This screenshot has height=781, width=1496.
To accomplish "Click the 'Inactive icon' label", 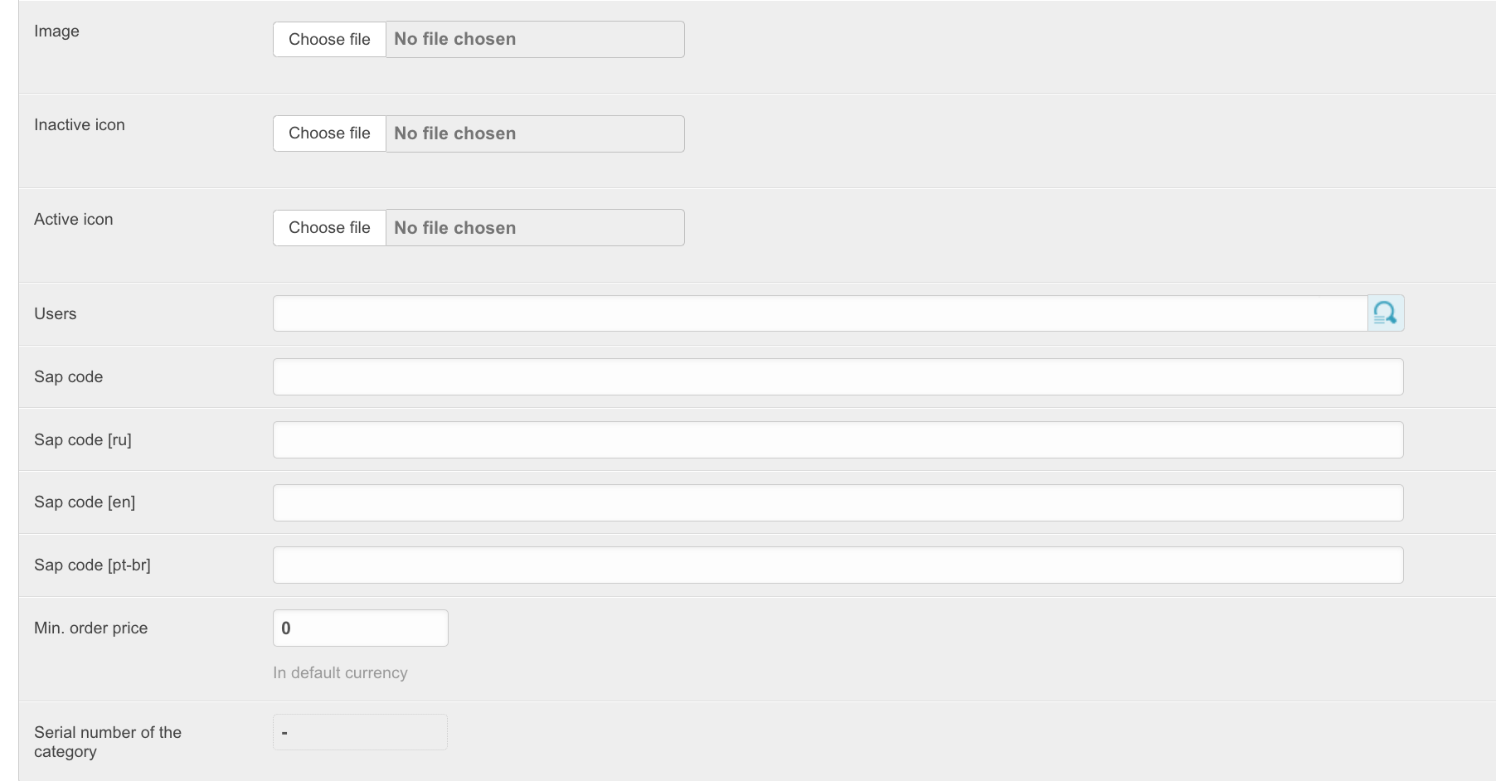I will pyautogui.click(x=79, y=125).
